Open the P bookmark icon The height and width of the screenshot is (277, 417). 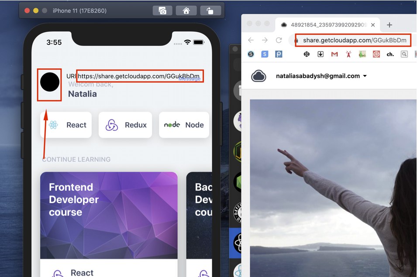pyautogui.click(x=279, y=54)
